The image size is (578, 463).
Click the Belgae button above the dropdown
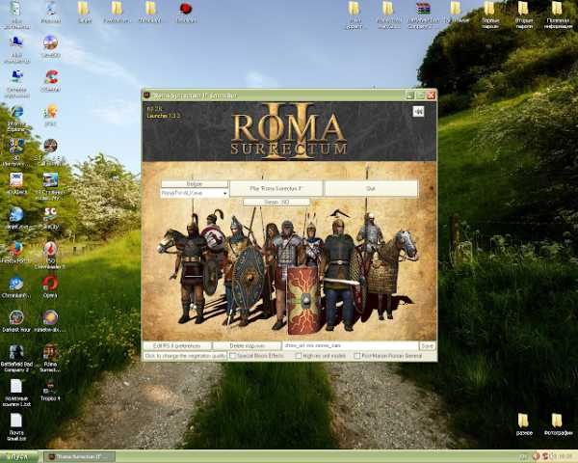pyautogui.click(x=195, y=184)
